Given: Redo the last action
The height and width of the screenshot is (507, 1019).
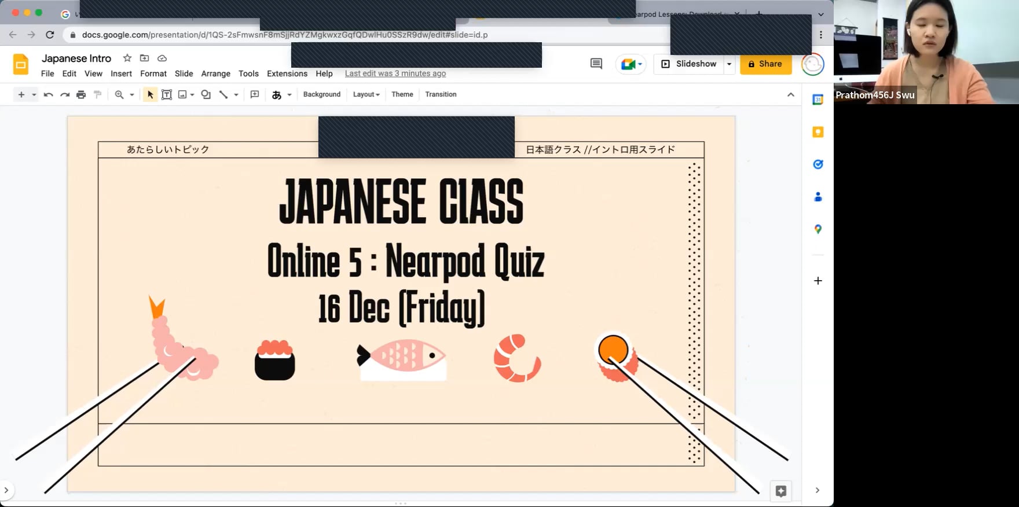Looking at the screenshot, I should point(65,94).
